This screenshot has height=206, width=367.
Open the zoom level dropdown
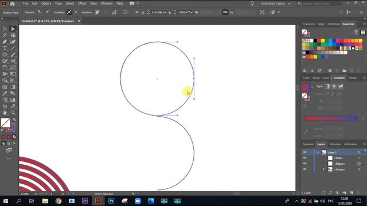[36, 194]
